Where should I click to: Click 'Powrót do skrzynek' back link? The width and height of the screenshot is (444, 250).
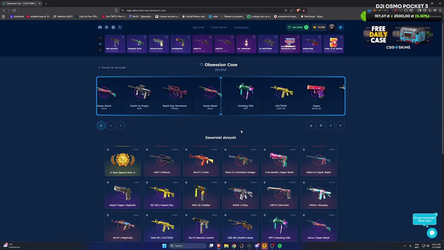click(x=112, y=67)
